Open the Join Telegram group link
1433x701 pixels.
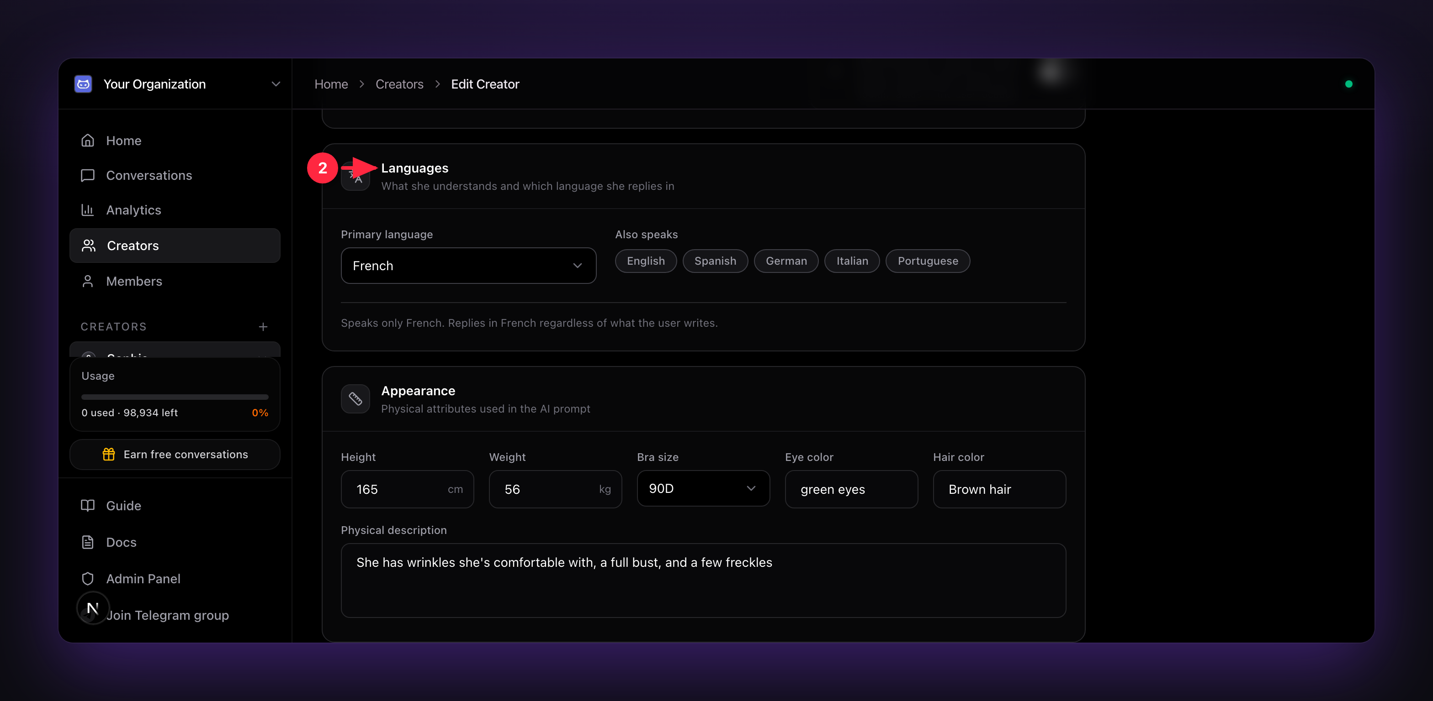(167, 616)
